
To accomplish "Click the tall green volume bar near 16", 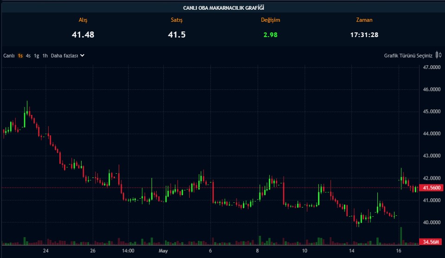I will (400, 235).
